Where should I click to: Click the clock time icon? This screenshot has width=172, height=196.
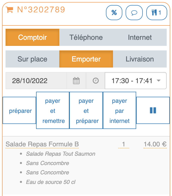coord(96,81)
